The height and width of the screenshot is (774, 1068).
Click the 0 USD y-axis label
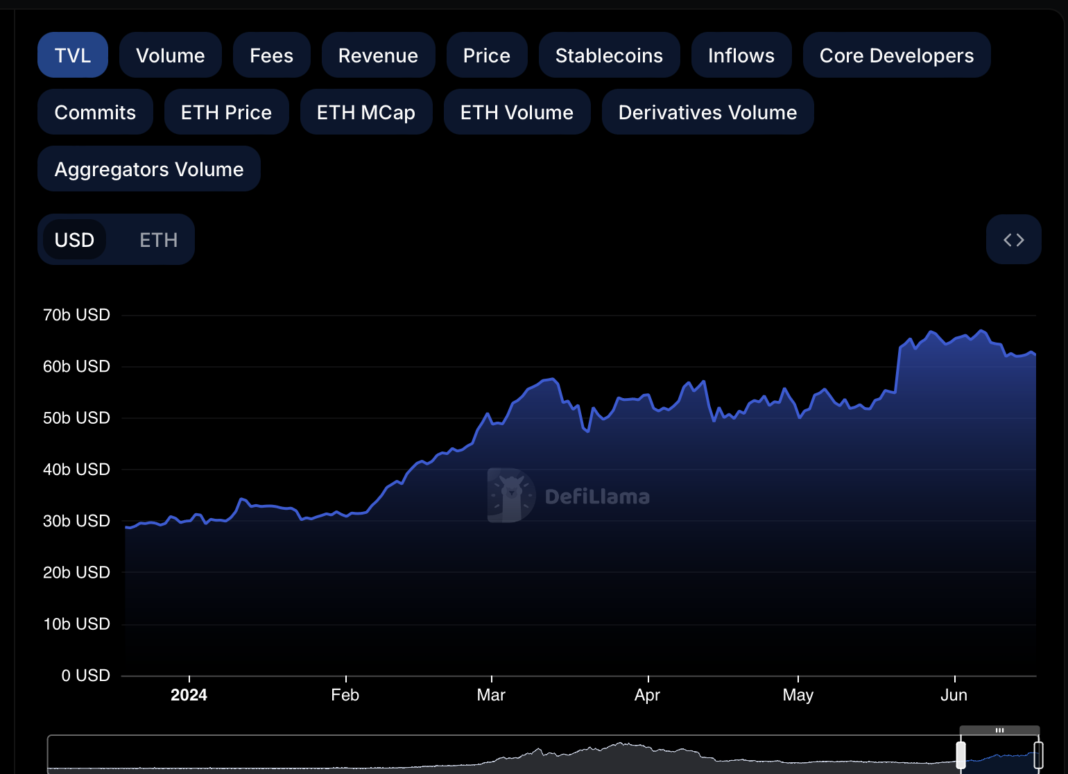coord(86,676)
